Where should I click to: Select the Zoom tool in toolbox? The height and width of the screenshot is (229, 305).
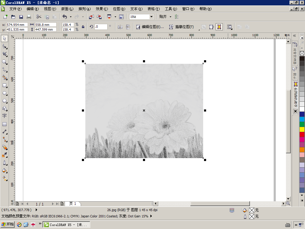(x=4, y=62)
